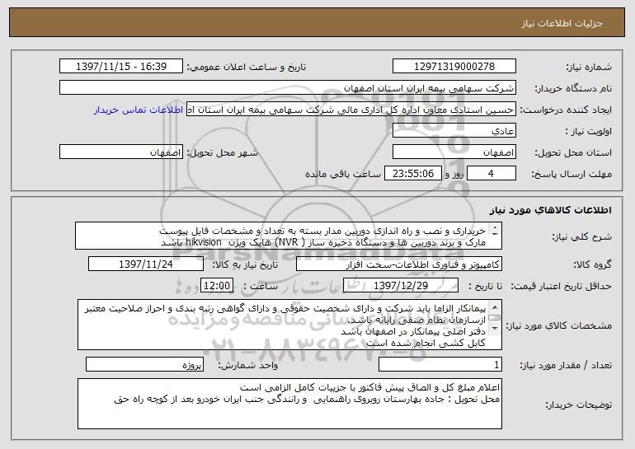Click the تعداد / مقدار مورد نیاز label

point(566,365)
